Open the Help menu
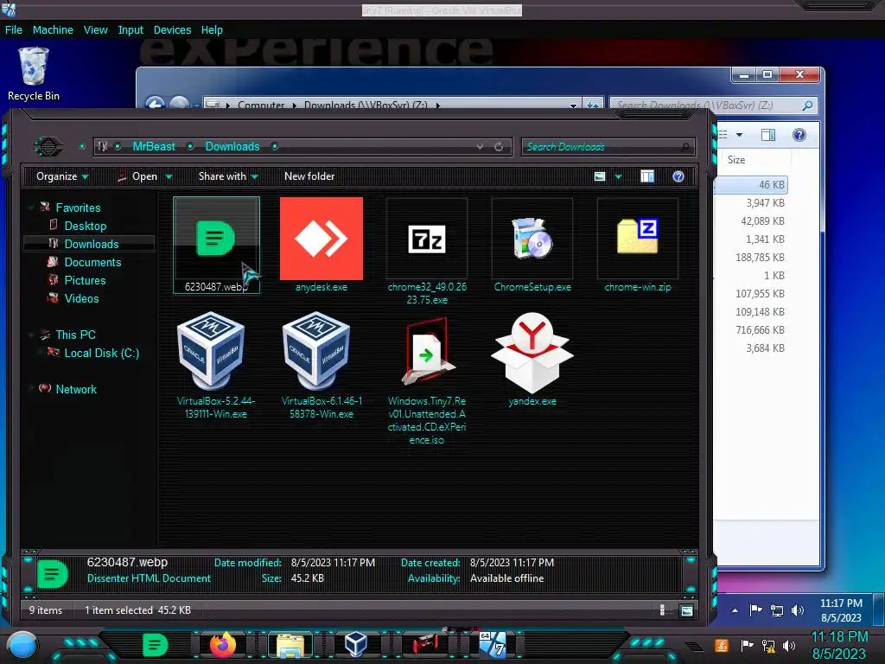 212,30
